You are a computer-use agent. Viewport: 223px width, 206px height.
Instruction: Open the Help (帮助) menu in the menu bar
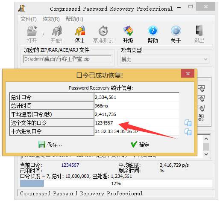pos(74,19)
